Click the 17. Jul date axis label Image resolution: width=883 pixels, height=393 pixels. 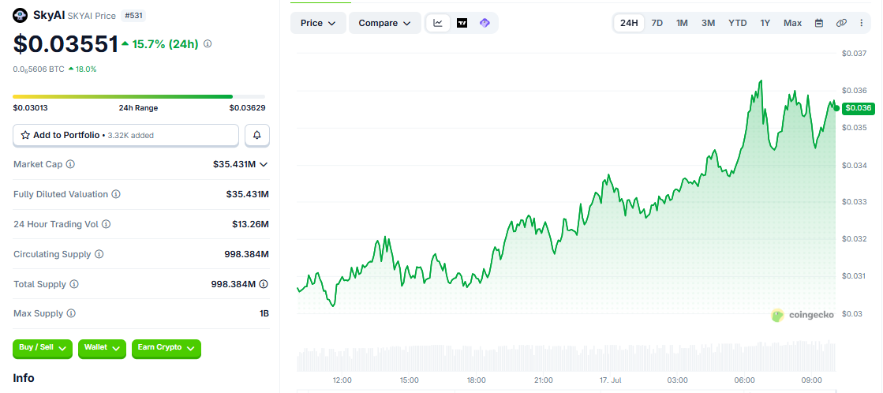(x=611, y=380)
